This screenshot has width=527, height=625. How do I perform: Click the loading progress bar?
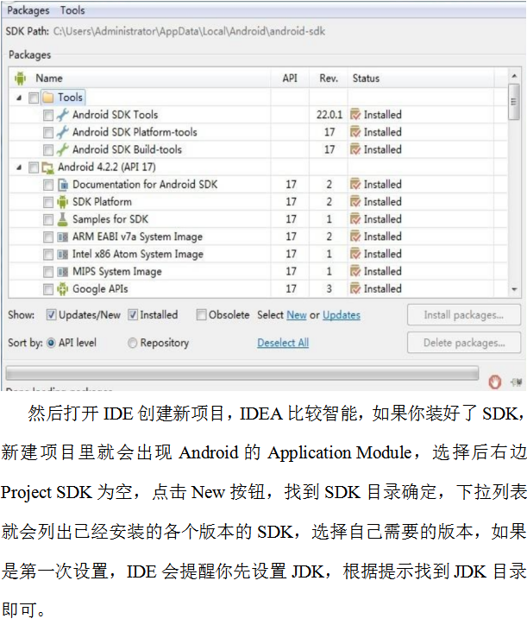click(242, 373)
